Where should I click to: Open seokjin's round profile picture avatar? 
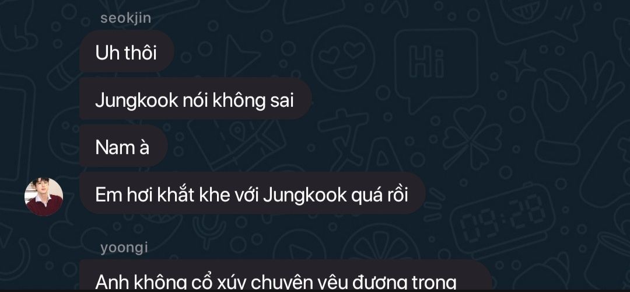pyautogui.click(x=44, y=197)
